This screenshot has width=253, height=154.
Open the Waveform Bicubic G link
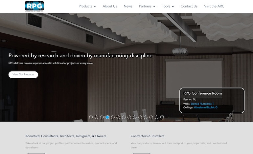point(206,107)
